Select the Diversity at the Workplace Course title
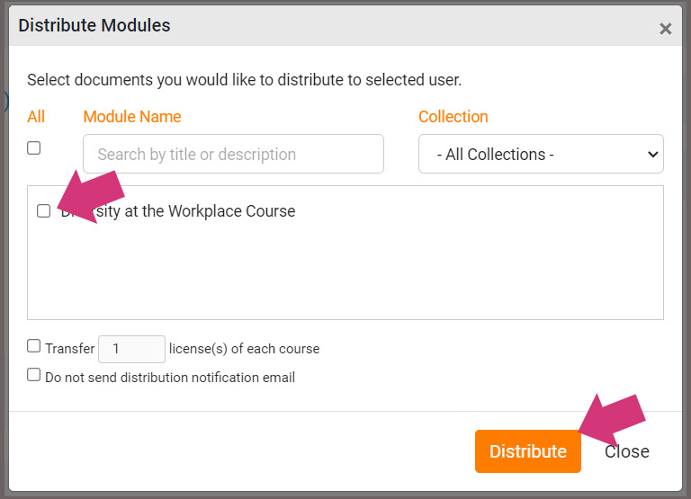 tap(178, 211)
